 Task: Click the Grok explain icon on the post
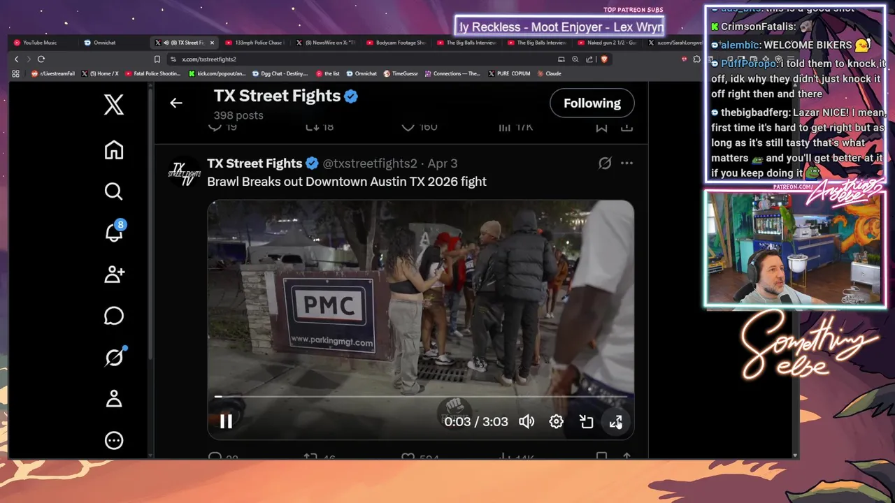605,163
